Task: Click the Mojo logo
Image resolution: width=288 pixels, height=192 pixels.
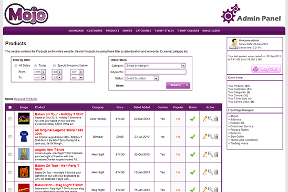Action: 26,14
